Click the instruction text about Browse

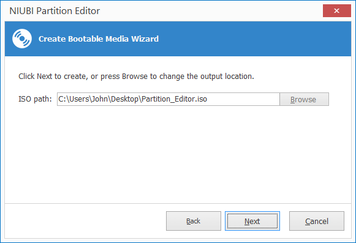pos(136,77)
